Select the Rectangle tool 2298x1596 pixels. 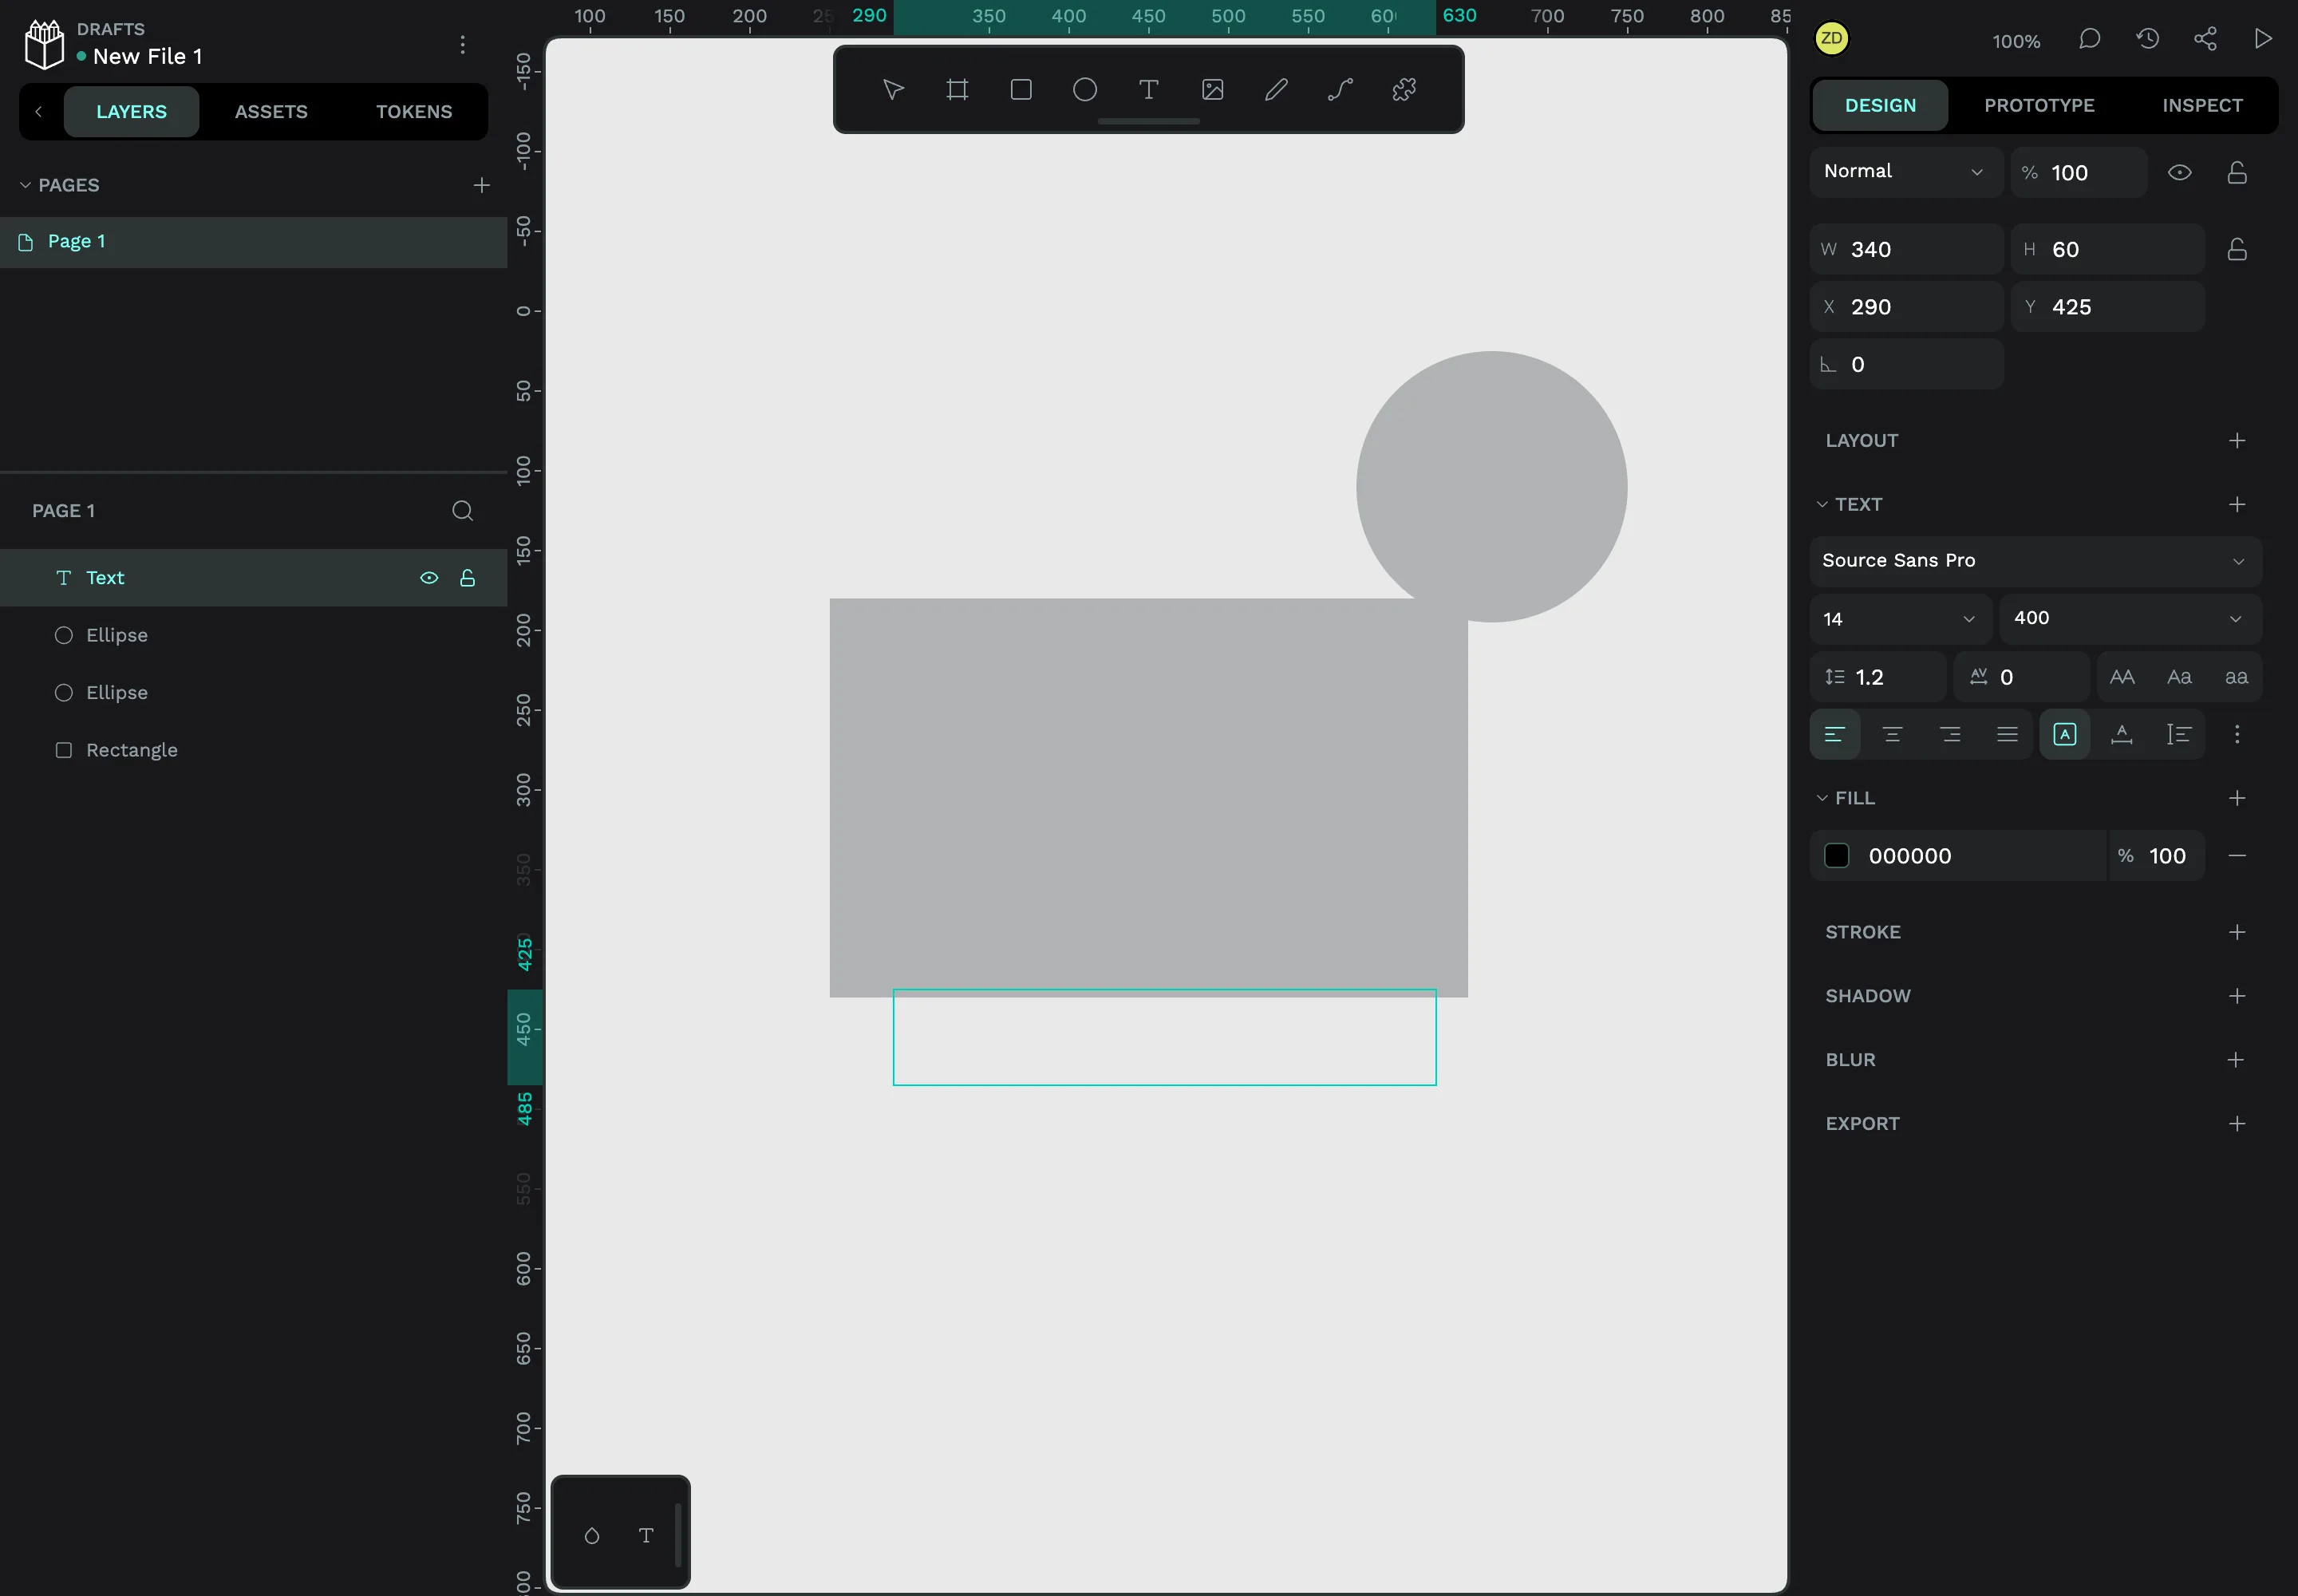click(x=1021, y=90)
